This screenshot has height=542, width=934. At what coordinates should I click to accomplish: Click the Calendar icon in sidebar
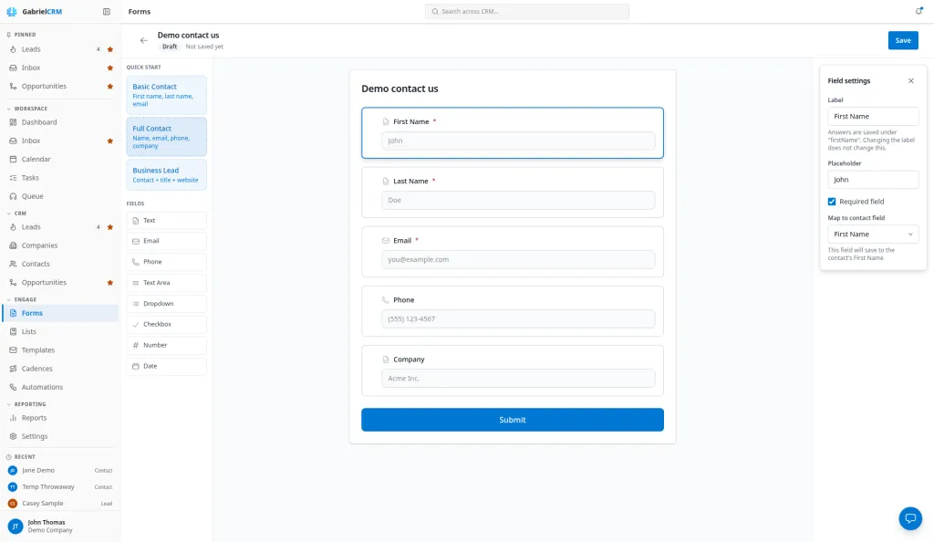pos(13,159)
